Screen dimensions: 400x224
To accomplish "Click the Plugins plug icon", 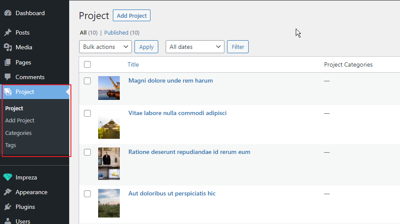I will (x=8, y=207).
